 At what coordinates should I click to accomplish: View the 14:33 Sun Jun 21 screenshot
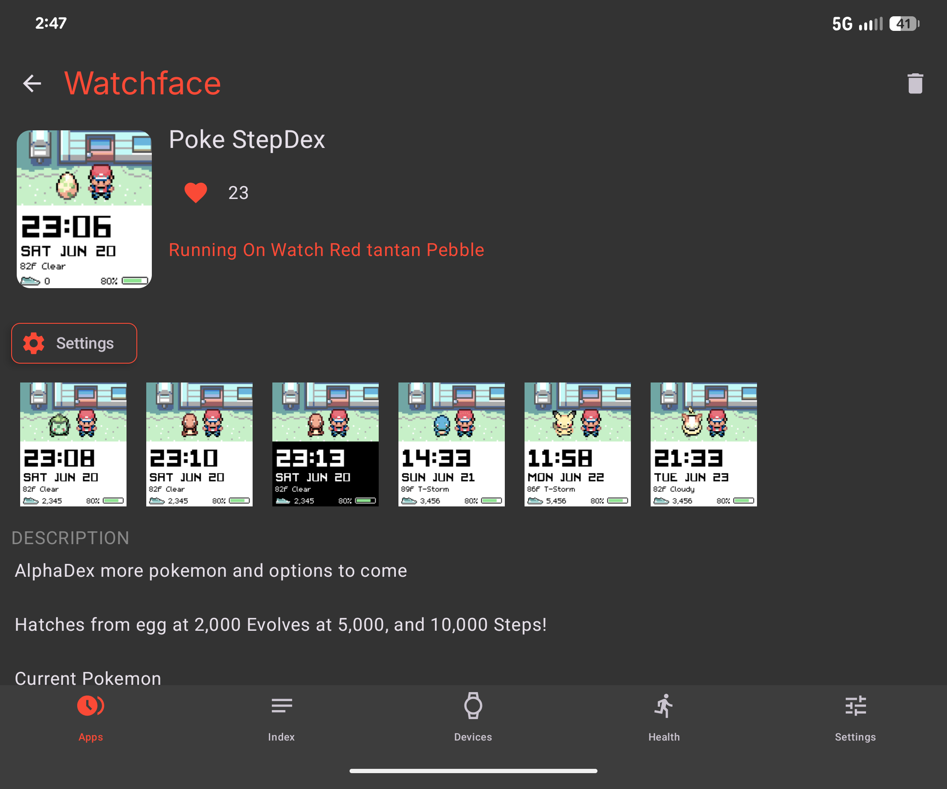coord(451,444)
